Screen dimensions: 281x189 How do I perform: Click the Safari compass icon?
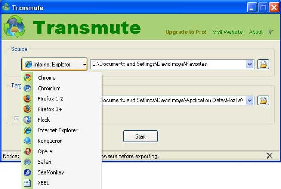(x=27, y=162)
